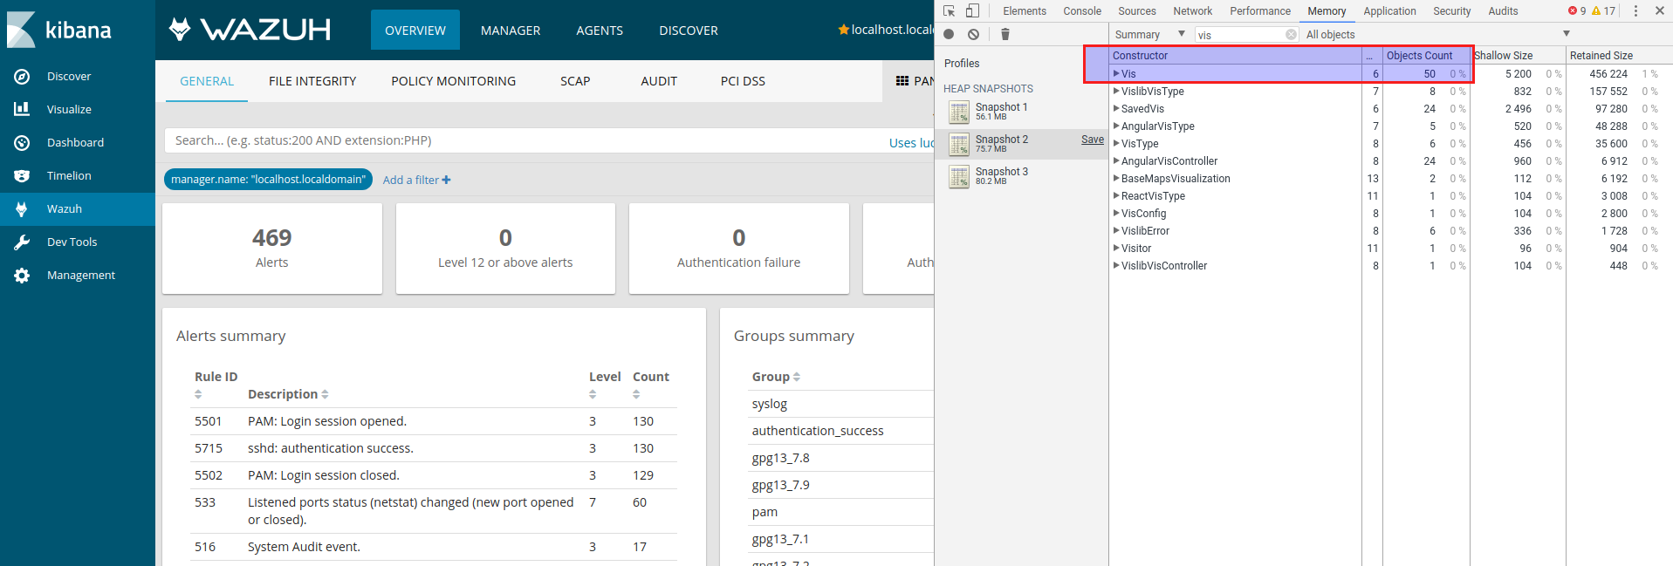Switch to the MANAGER tab

point(511,30)
